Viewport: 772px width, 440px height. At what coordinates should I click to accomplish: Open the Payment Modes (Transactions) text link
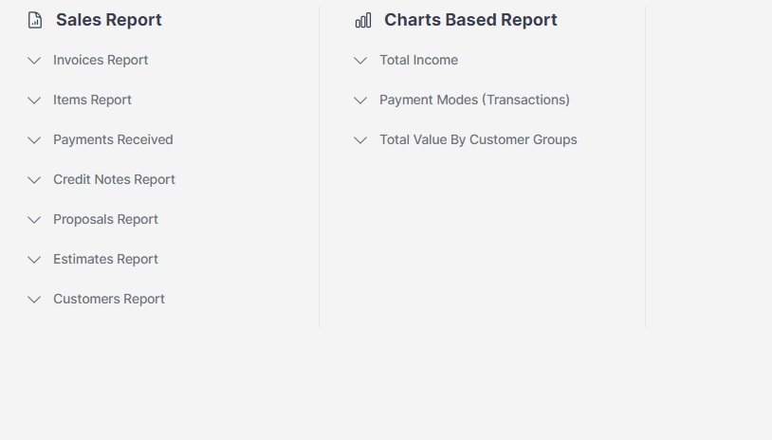pos(474,100)
